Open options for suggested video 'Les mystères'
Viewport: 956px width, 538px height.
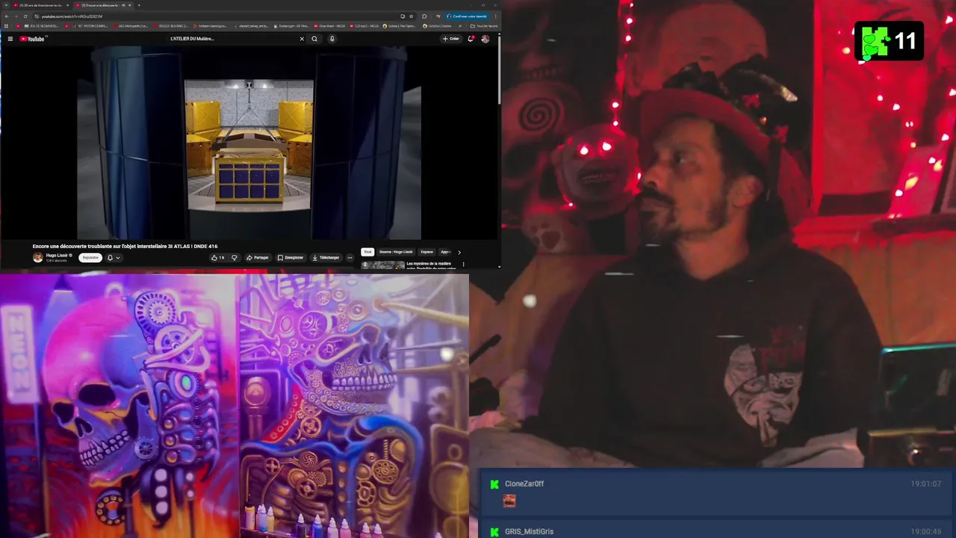pyautogui.click(x=463, y=264)
